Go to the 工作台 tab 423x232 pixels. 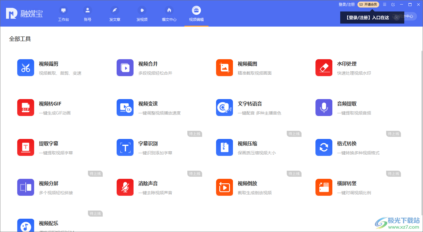(63, 14)
